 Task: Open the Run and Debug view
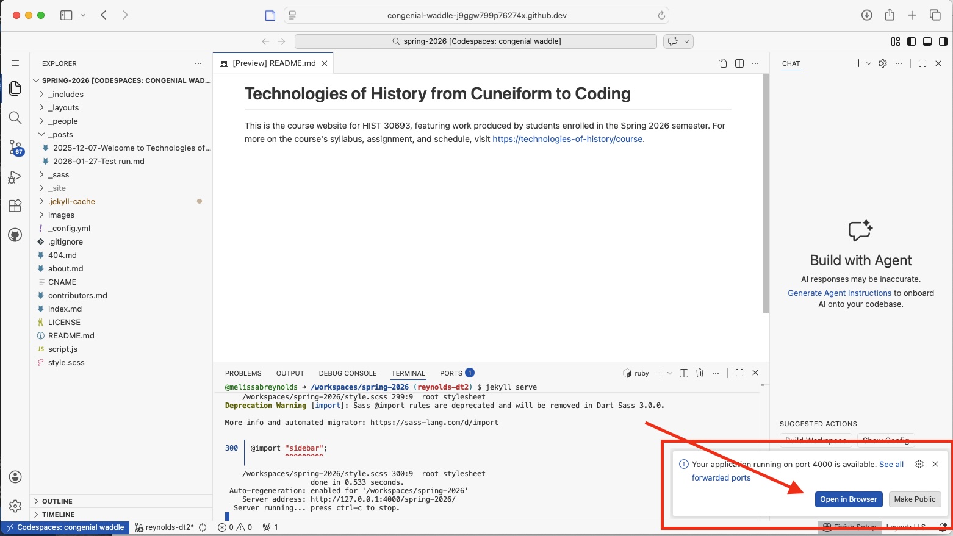coord(15,177)
